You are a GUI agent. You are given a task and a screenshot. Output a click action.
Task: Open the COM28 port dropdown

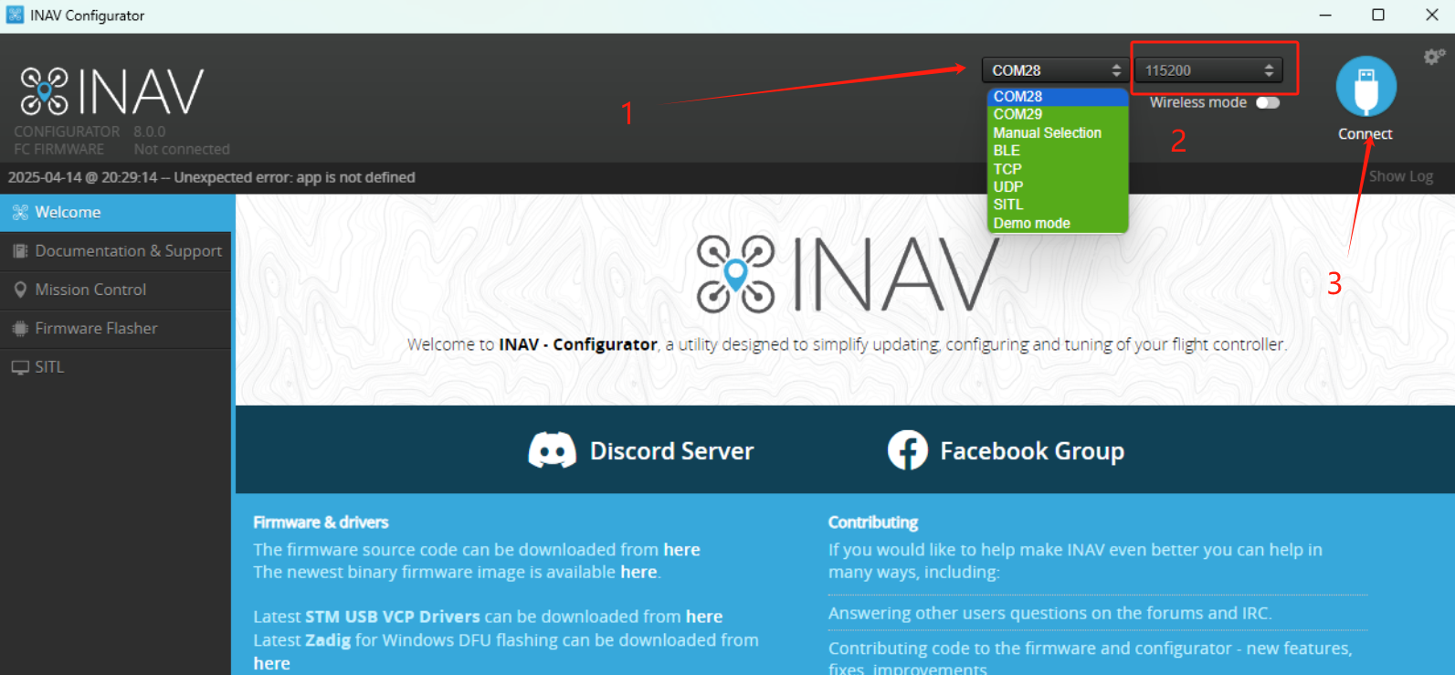1055,70
